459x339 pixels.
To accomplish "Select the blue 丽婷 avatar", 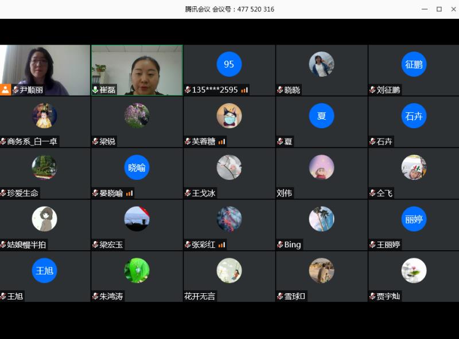I will point(414,219).
